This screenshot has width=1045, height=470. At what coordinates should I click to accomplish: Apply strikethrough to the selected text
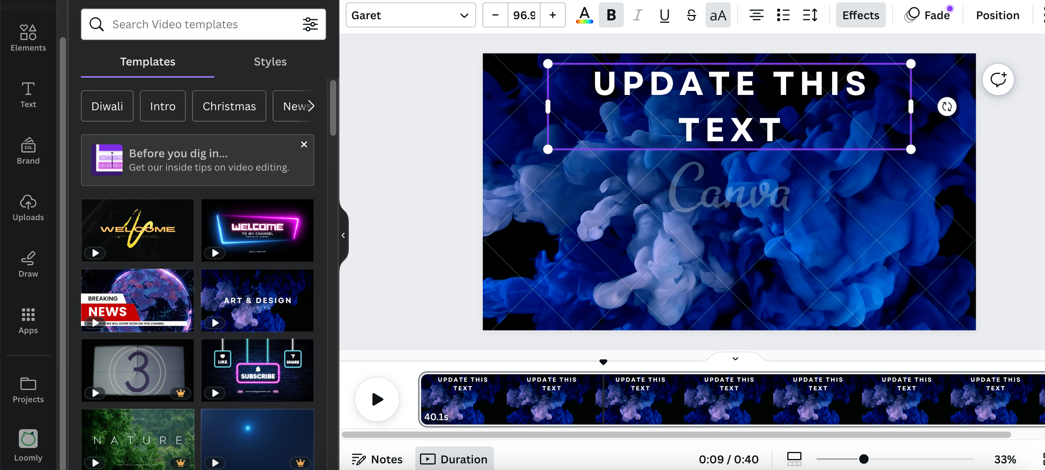[x=691, y=15]
